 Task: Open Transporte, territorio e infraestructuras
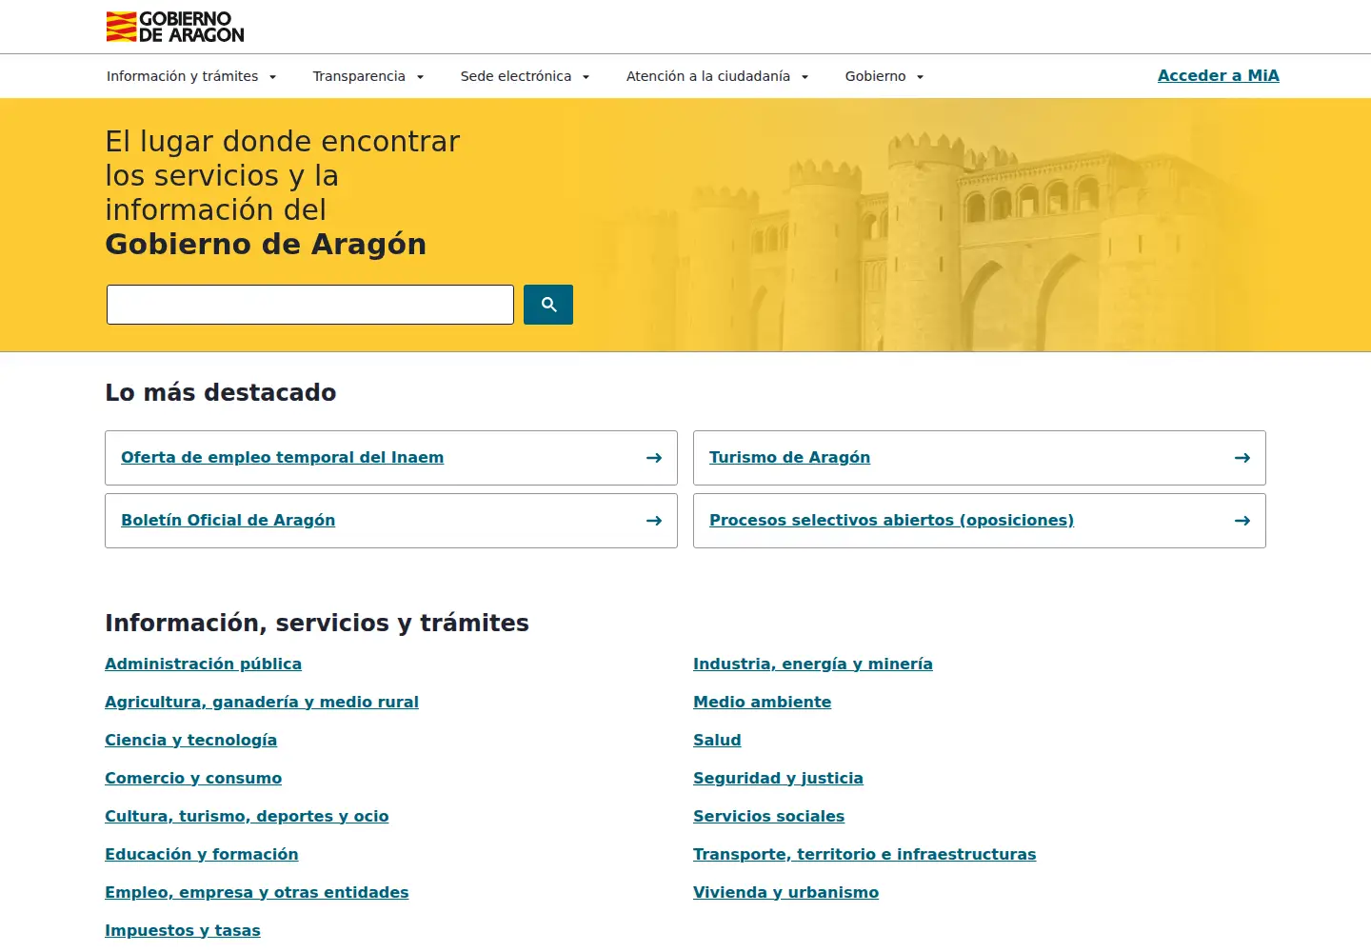click(864, 854)
